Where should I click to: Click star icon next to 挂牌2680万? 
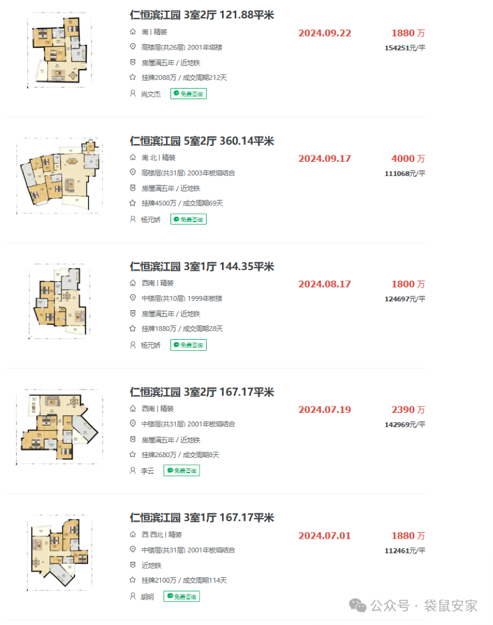[133, 455]
